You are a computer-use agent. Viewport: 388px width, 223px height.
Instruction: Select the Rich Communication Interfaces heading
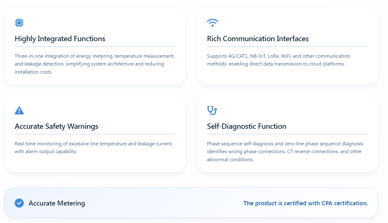(258, 39)
